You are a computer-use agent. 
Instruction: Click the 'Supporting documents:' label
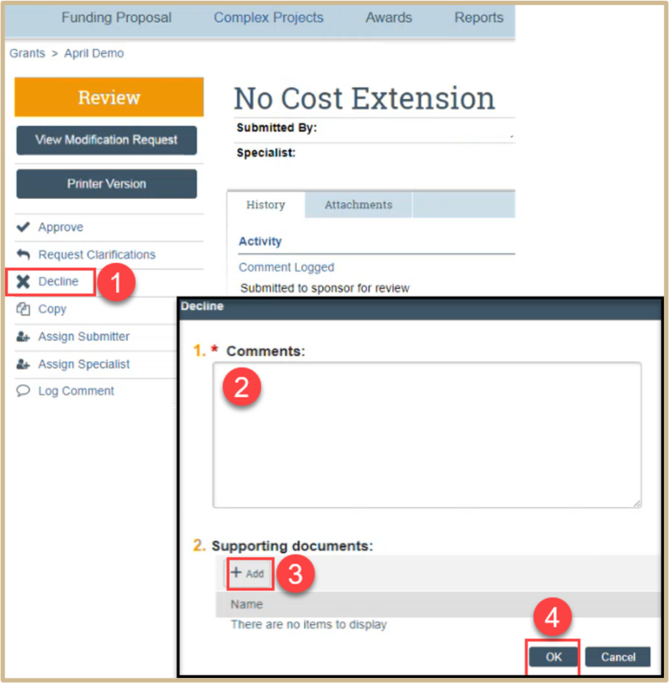click(292, 546)
